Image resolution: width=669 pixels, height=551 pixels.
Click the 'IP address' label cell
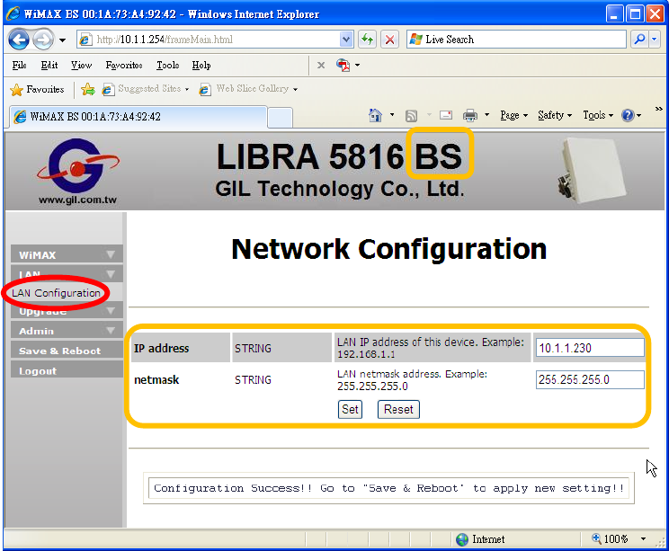(x=180, y=348)
